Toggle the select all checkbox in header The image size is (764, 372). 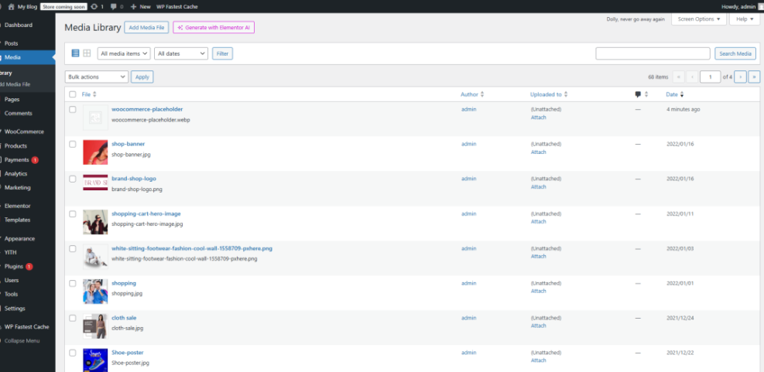point(73,94)
